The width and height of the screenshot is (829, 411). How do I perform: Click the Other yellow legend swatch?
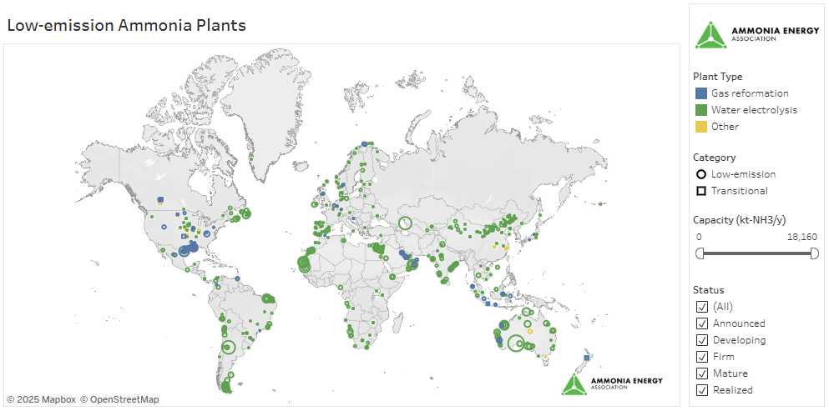click(x=701, y=127)
